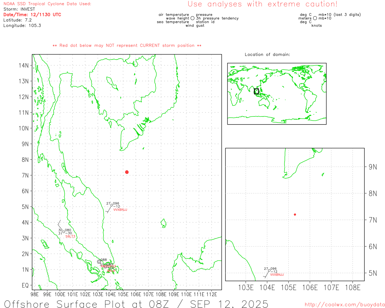The image size is (385, 308).
Task: Click the '112E' longitude label
Action: 211,294
